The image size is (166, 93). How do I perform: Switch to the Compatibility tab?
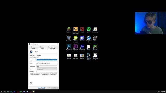click(x=53, y=49)
